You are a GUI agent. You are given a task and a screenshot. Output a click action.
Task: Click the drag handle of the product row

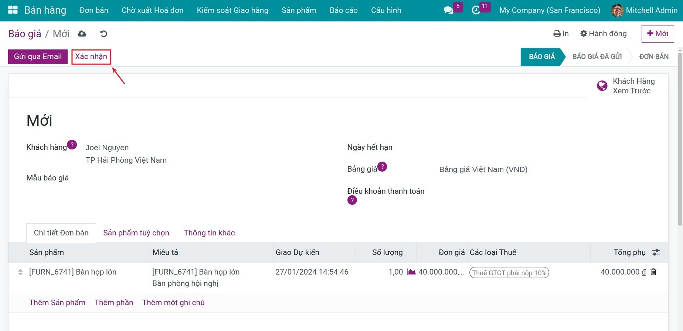point(20,272)
